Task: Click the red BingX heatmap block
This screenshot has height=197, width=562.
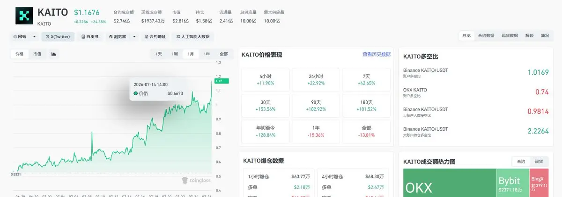Action: tap(539, 183)
